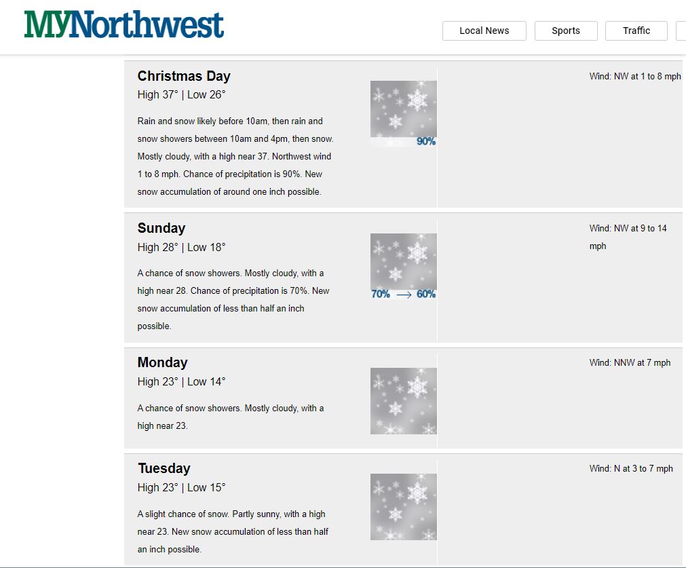The image size is (686, 568).
Task: Click the Monday snow forecast icon
Action: (403, 401)
